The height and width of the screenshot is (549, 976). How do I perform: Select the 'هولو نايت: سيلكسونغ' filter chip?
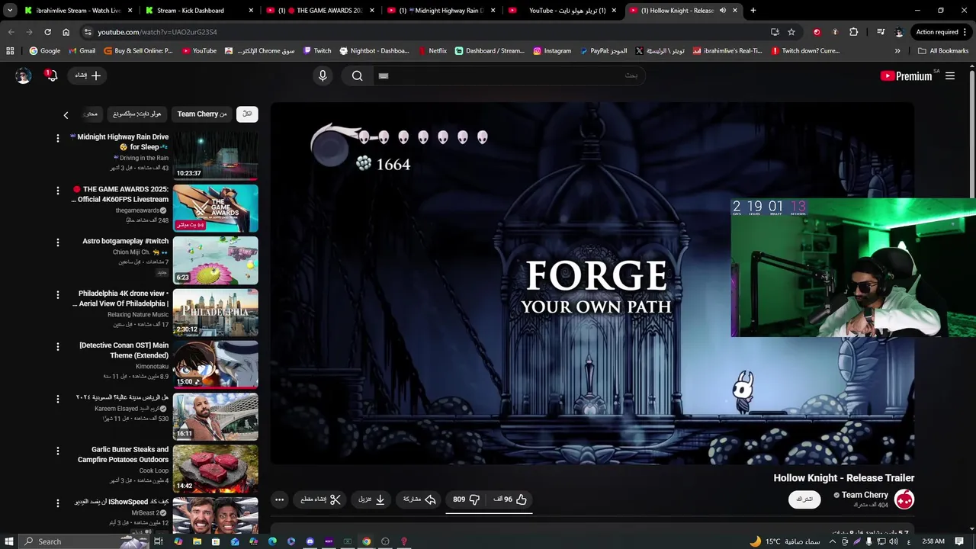click(136, 114)
